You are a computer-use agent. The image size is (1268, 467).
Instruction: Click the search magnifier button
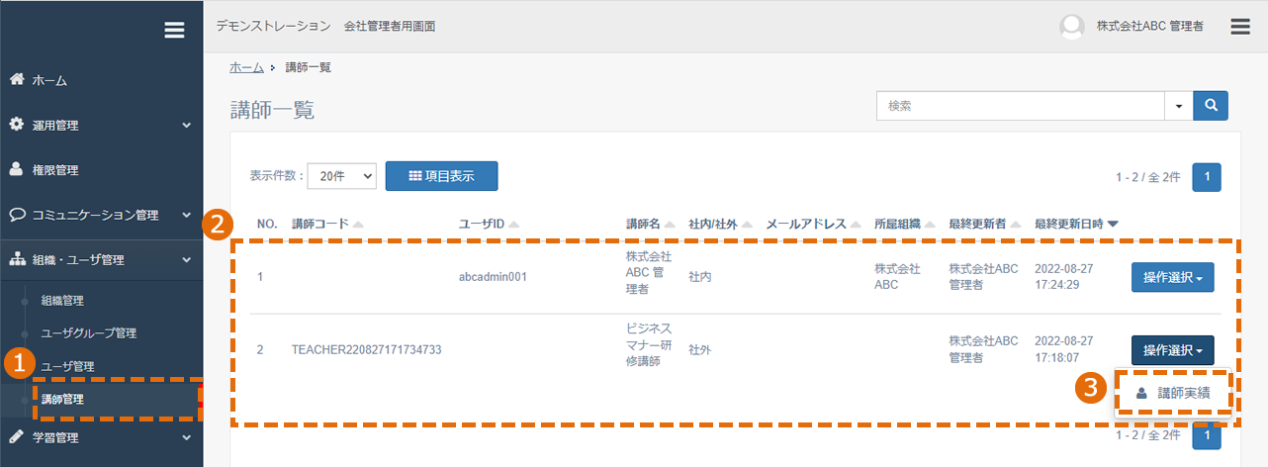point(1211,105)
